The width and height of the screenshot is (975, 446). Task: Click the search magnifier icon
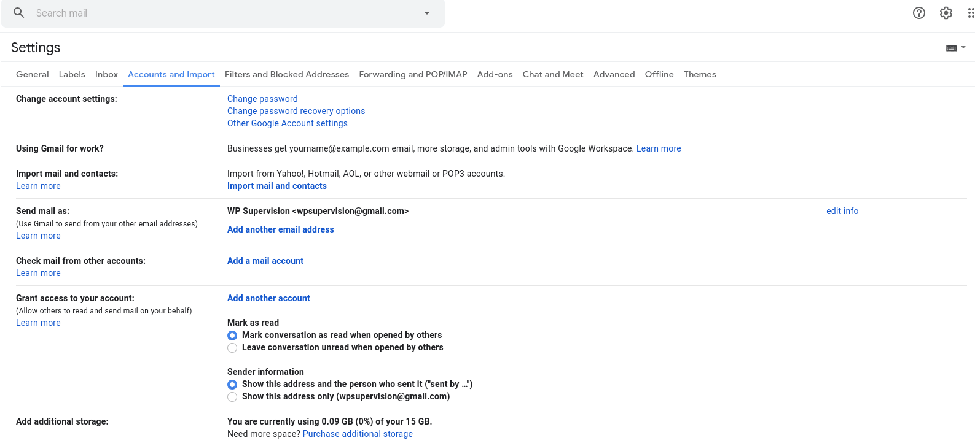19,13
